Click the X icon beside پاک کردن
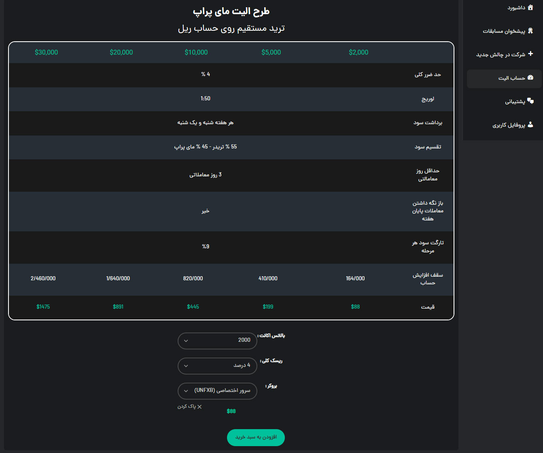The image size is (543, 453). 199,406
